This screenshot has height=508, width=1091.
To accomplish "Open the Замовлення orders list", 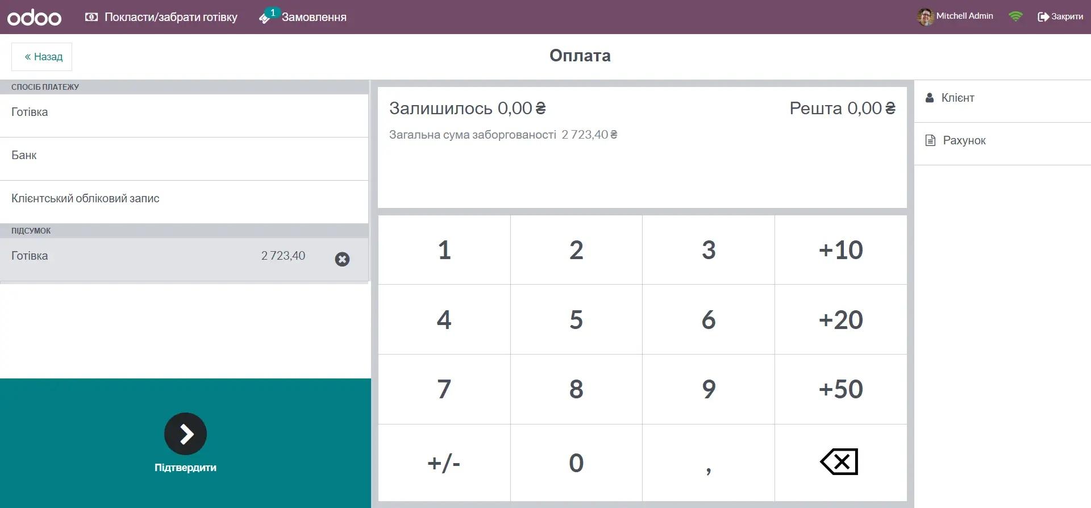I will (x=303, y=17).
